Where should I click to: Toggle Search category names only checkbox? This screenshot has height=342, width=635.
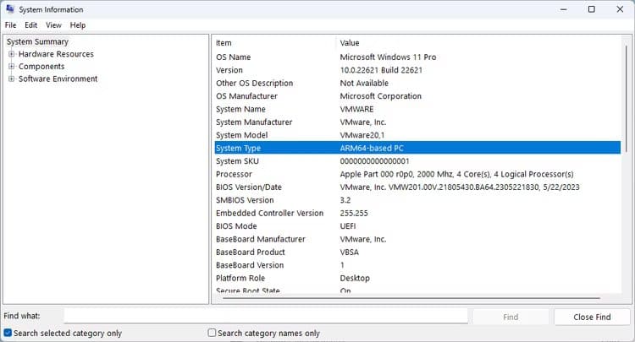point(213,333)
